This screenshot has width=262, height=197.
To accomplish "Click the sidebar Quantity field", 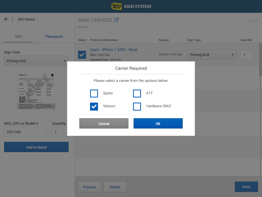I will tap(60, 132).
